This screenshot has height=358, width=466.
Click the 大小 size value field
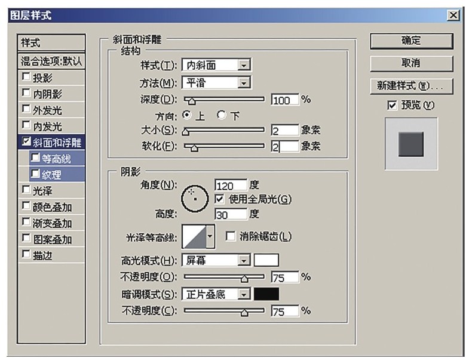(x=285, y=130)
